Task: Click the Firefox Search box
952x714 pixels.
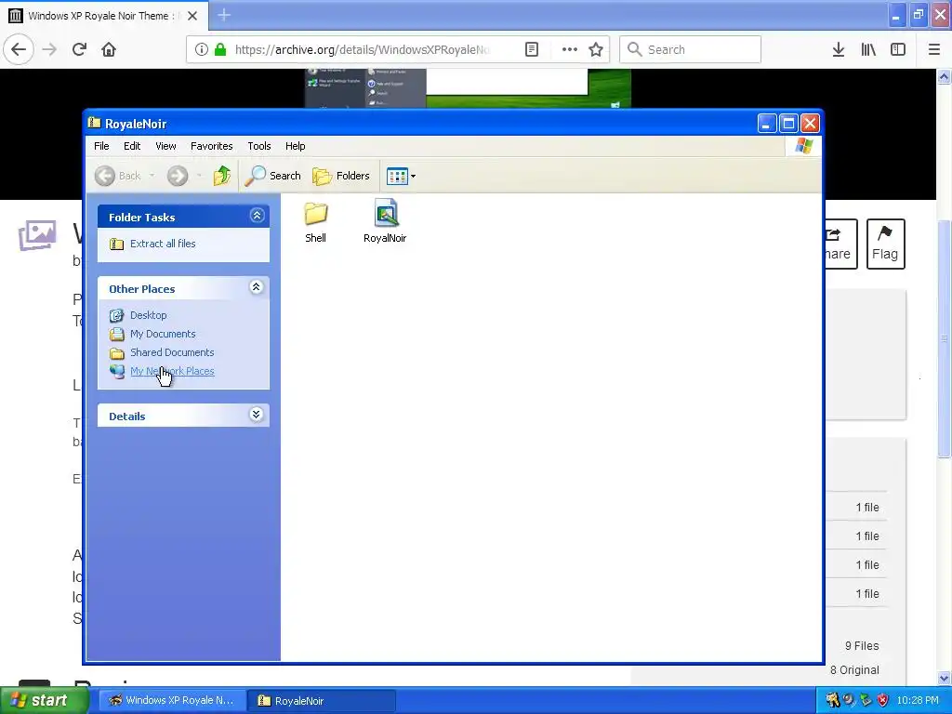Action: pos(691,49)
